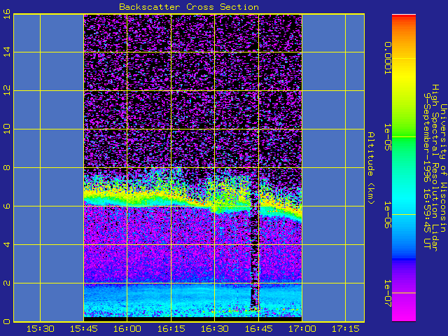448x336 pixels.
Task: Click the altitude axis label 8
Action: [7, 168]
